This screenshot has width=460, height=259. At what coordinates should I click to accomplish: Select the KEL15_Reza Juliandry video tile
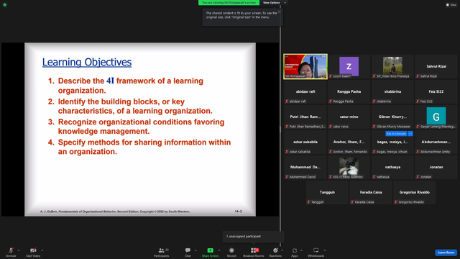(x=349, y=168)
